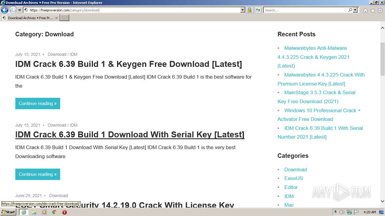This screenshot has width=385, height=216.
Task: Open the search provider dropdown arrow
Action: 355,10
